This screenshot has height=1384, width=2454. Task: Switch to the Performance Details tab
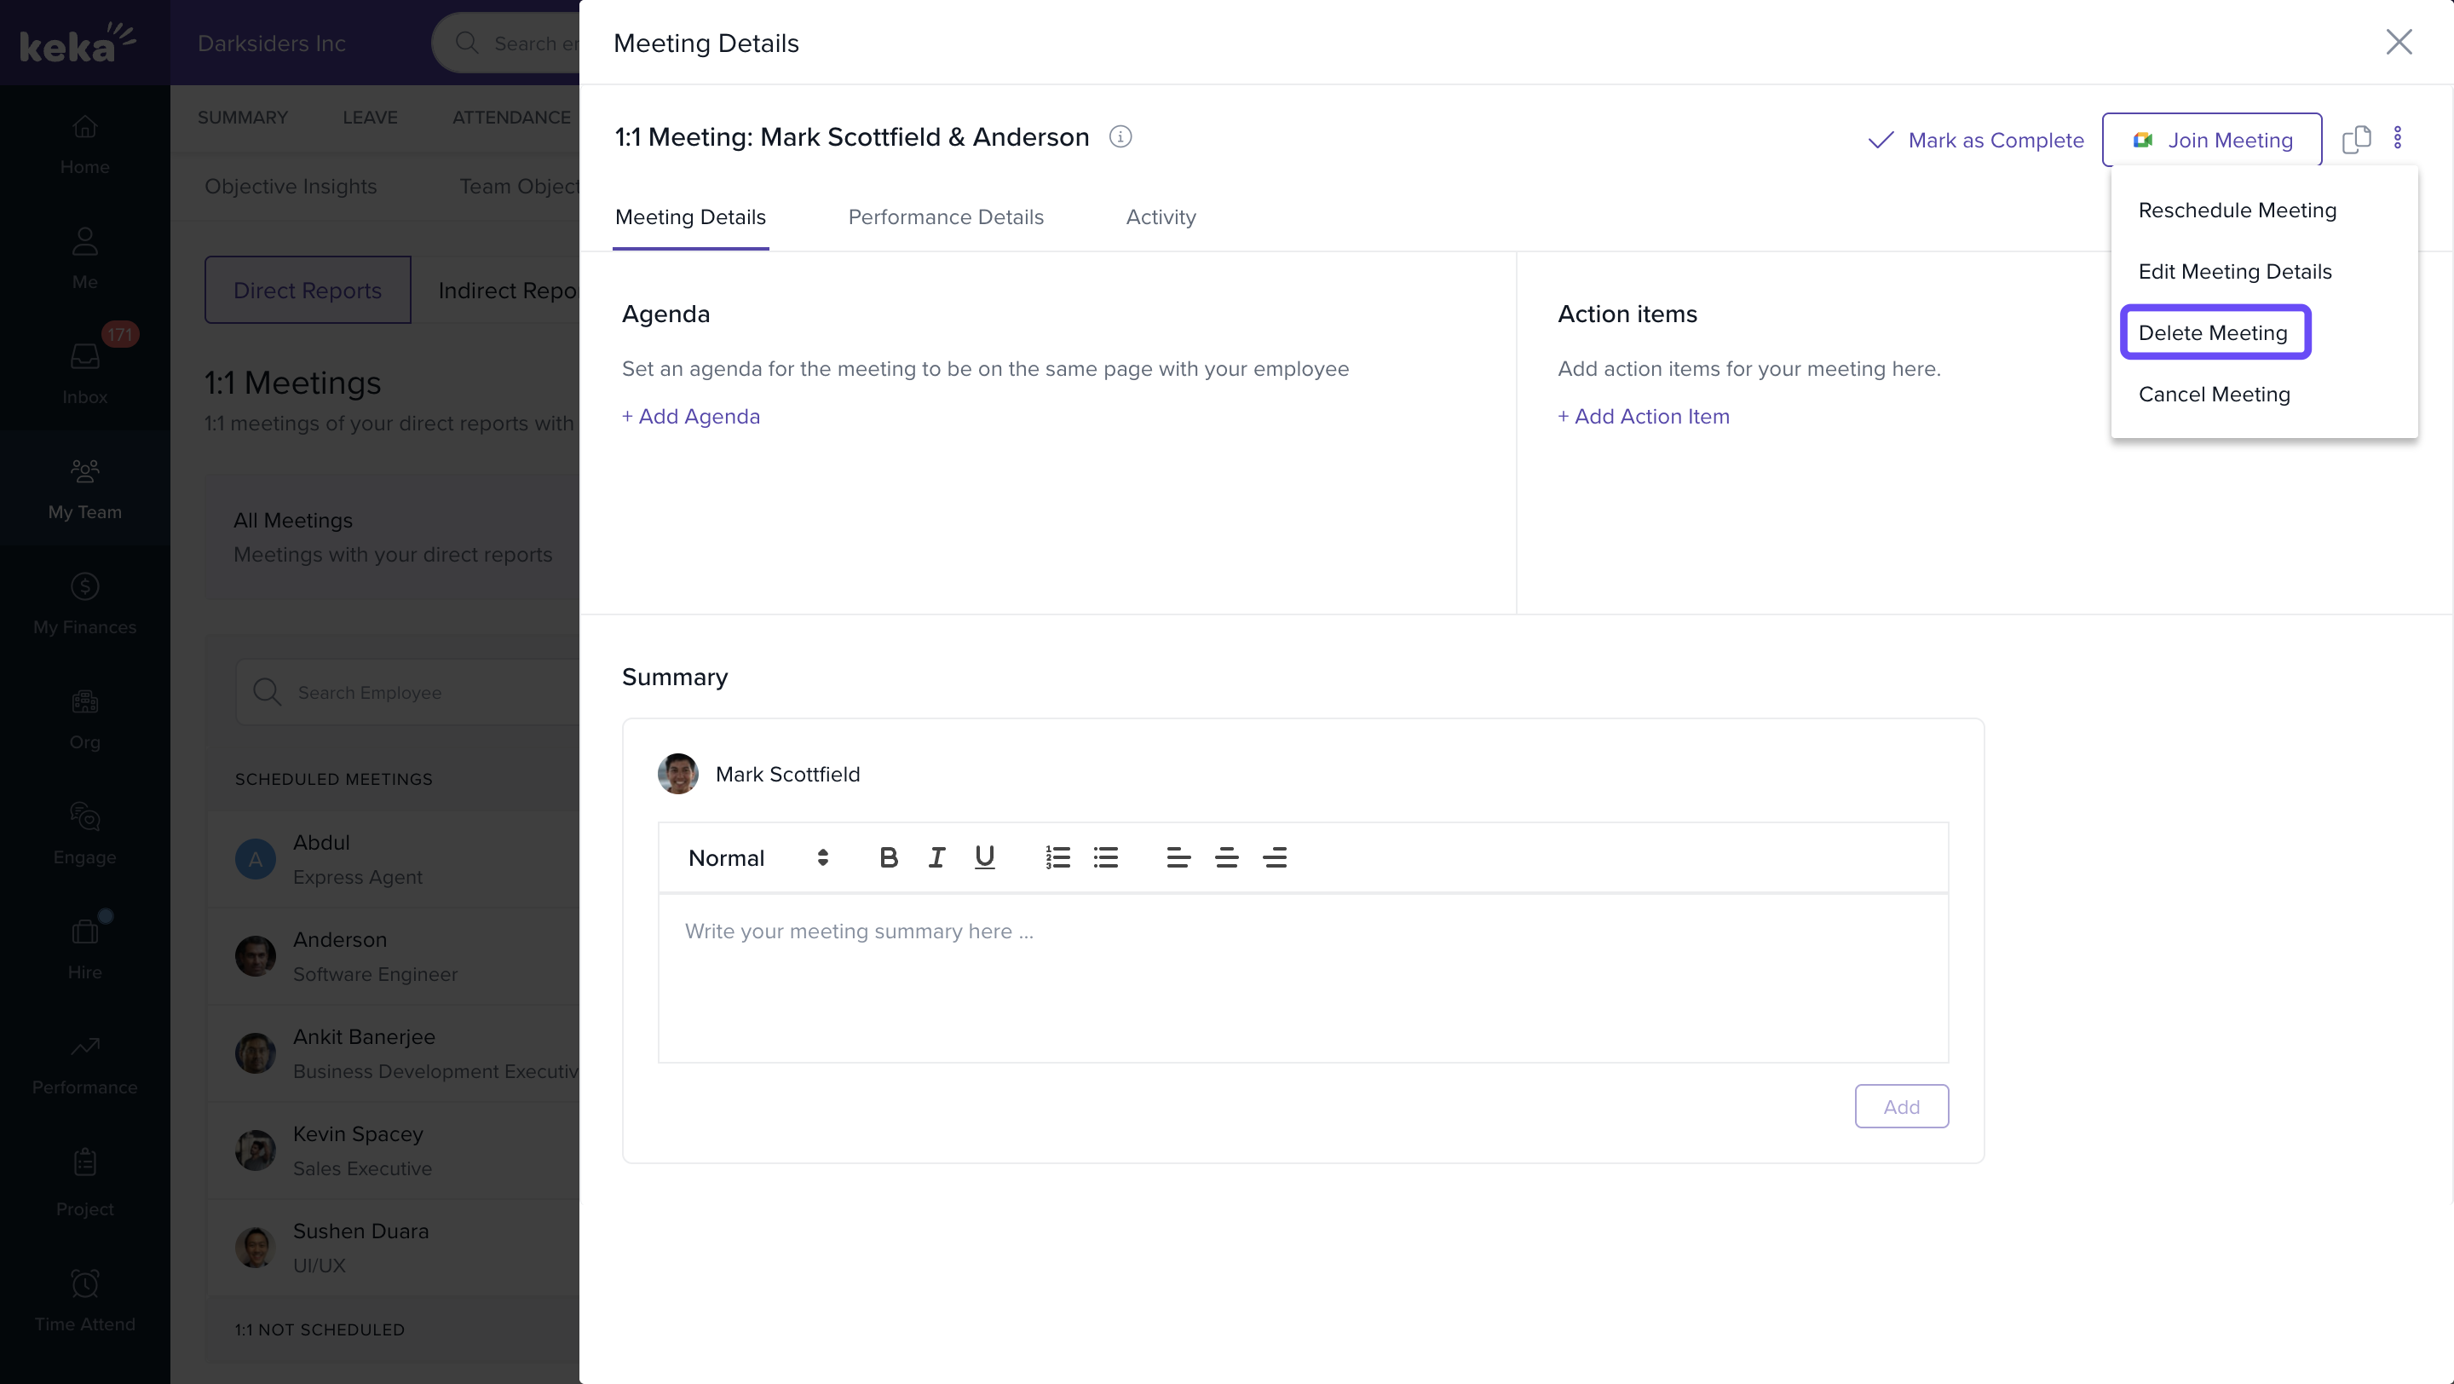tap(945, 217)
